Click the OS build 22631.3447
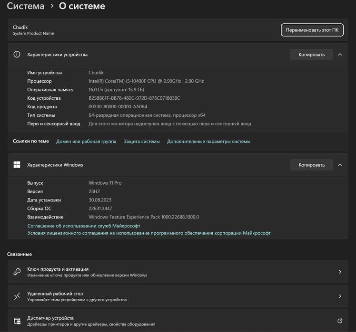356x332 pixels. 100,209
